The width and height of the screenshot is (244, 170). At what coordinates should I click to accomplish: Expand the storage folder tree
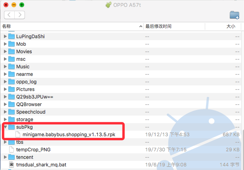click(x=5, y=120)
